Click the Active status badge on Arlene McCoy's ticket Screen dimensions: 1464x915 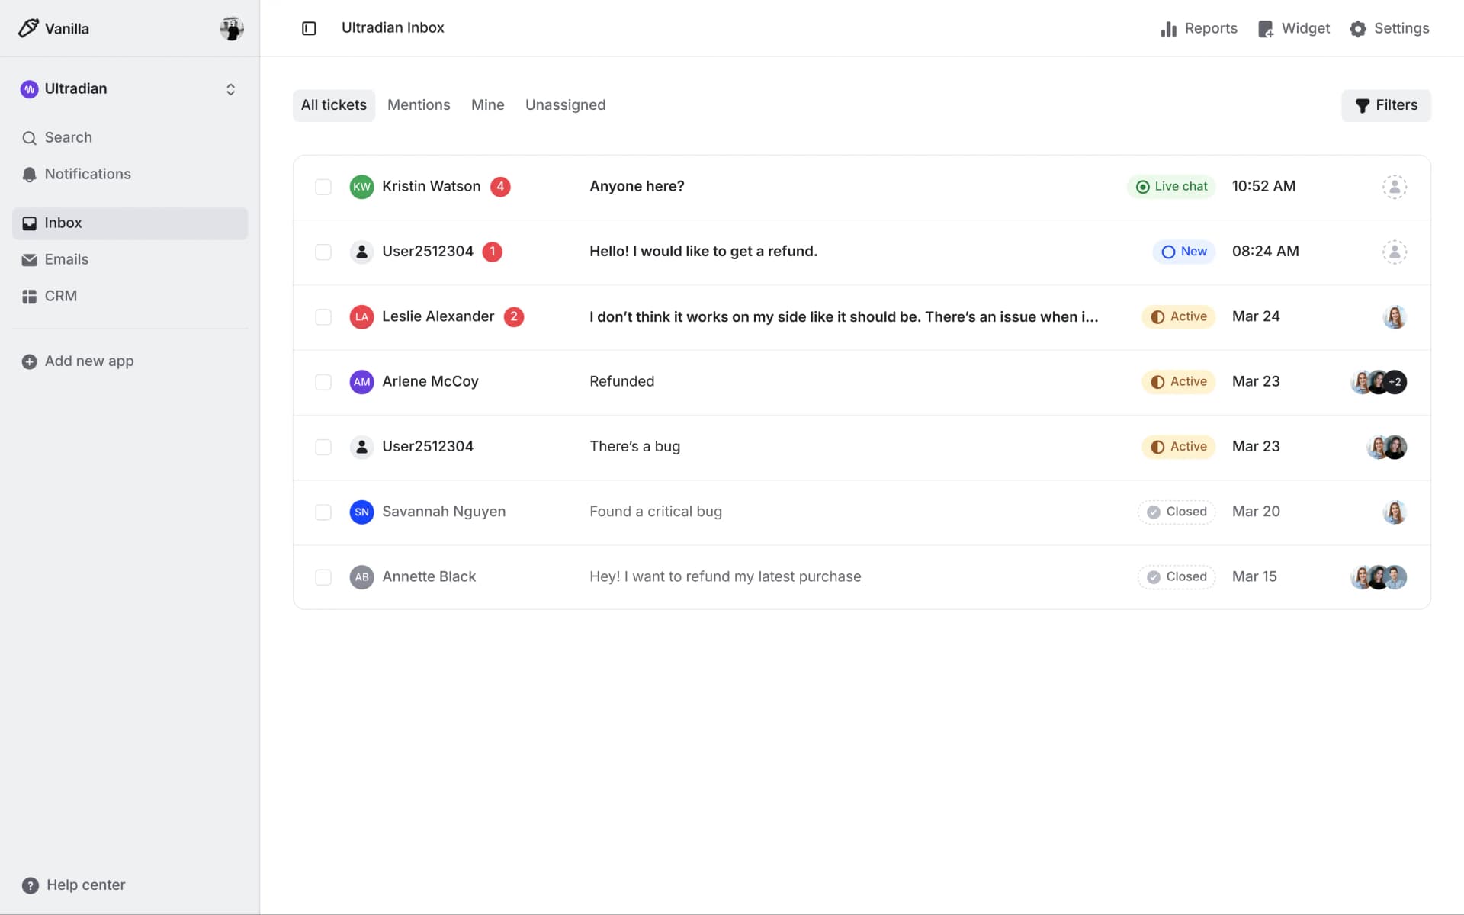pos(1178,381)
